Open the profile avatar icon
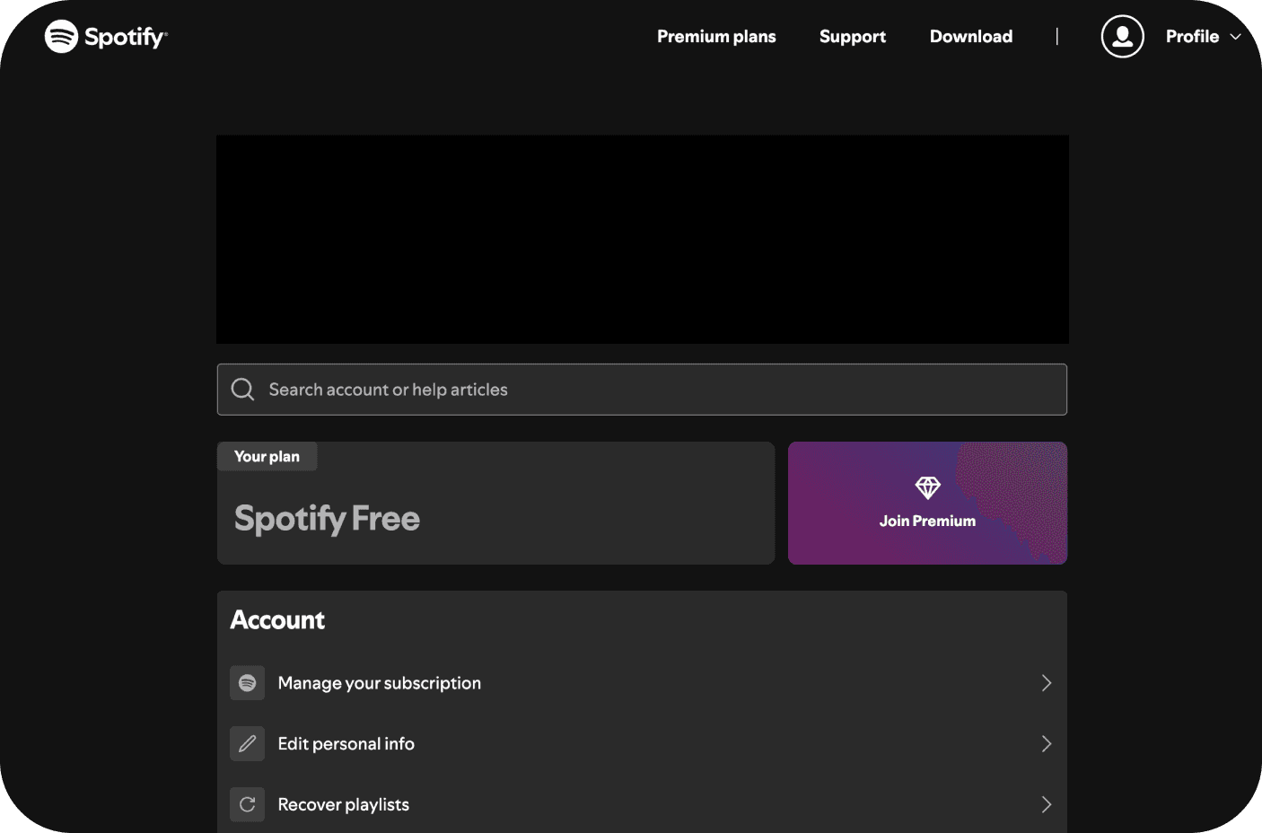 click(1122, 36)
